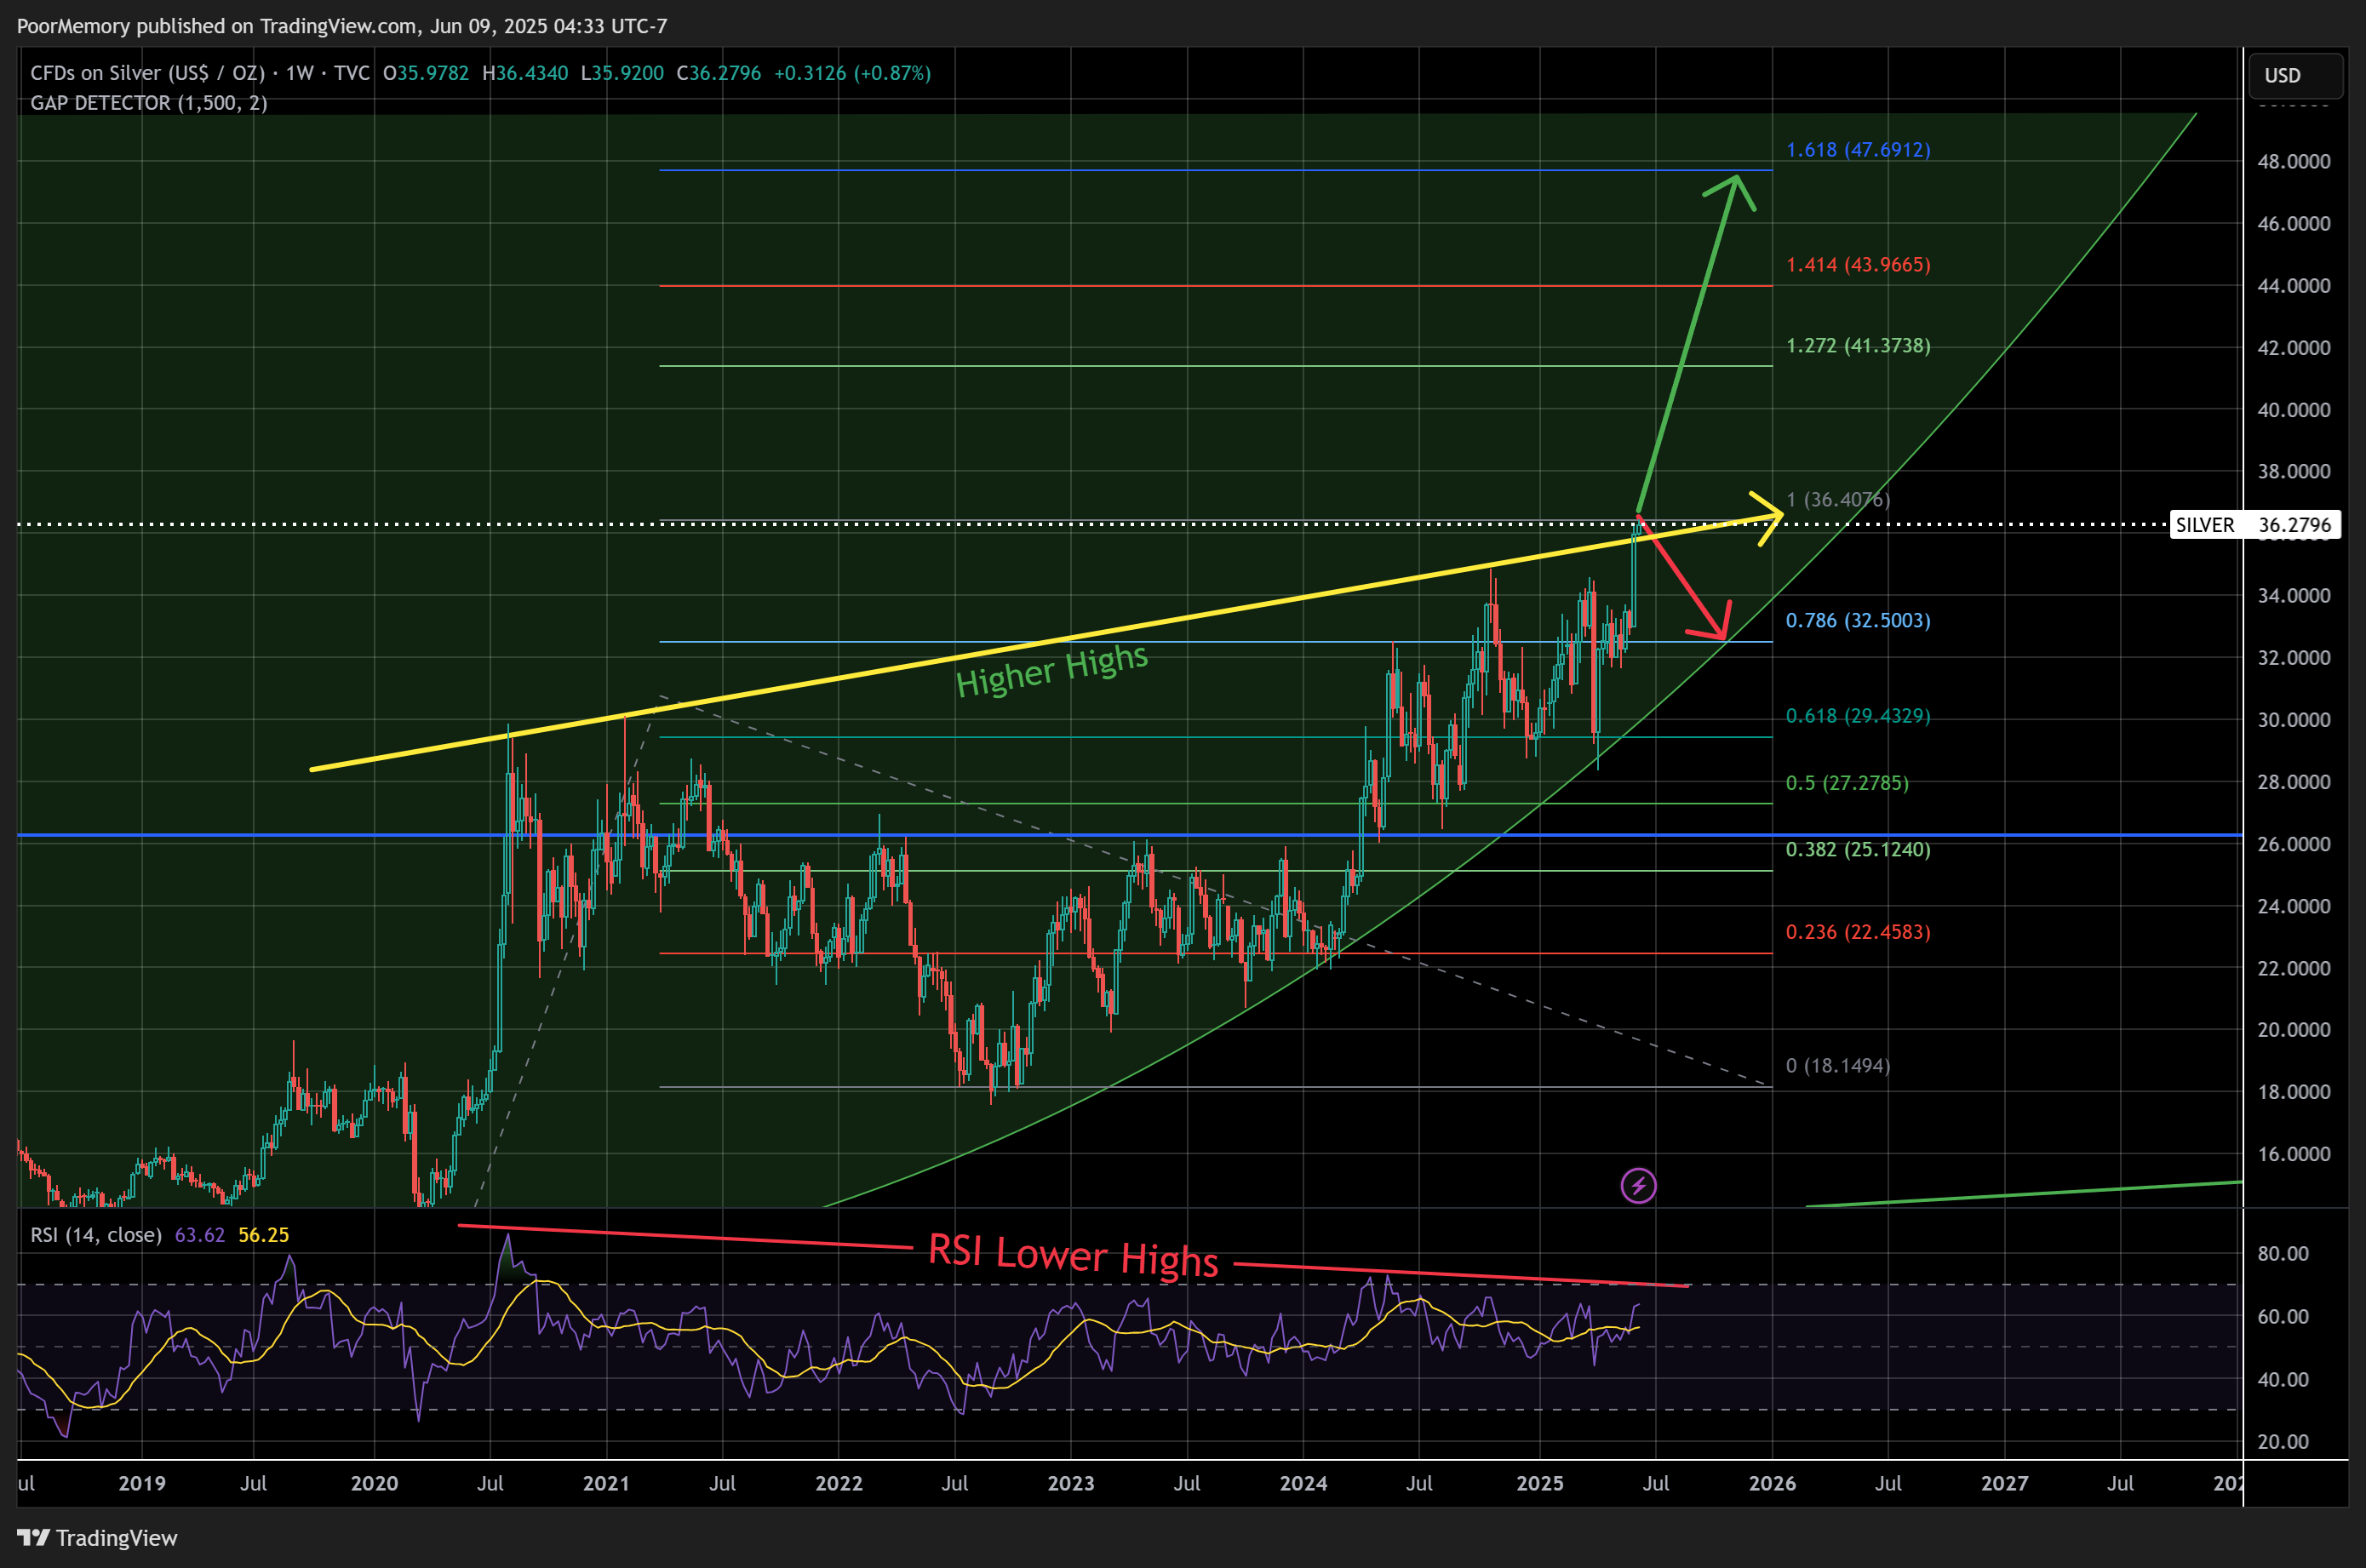Click the 2021 label on time axis
Image resolution: width=2366 pixels, height=1568 pixels.
click(606, 1483)
